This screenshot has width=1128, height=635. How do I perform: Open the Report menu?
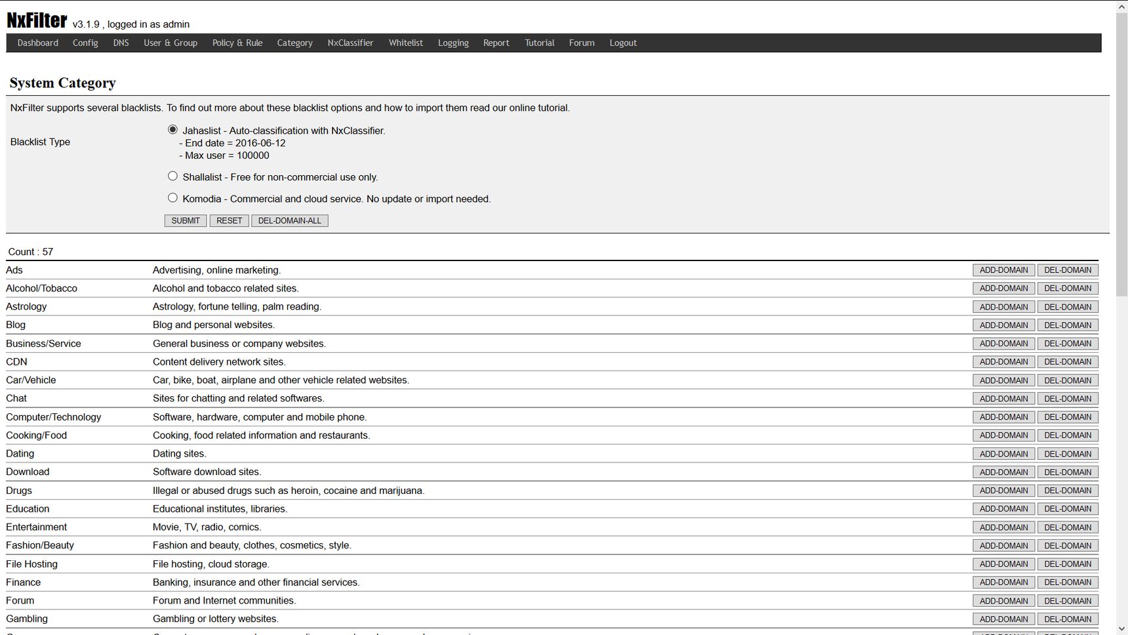(x=496, y=43)
